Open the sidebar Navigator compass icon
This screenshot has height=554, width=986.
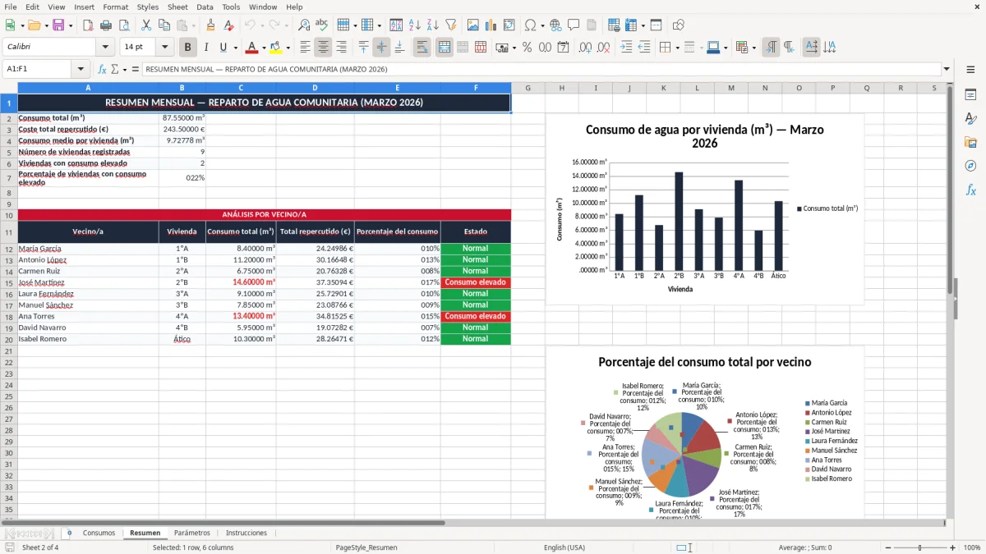(x=970, y=166)
